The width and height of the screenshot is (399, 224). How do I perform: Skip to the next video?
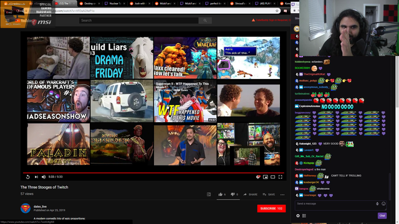pos(36,177)
